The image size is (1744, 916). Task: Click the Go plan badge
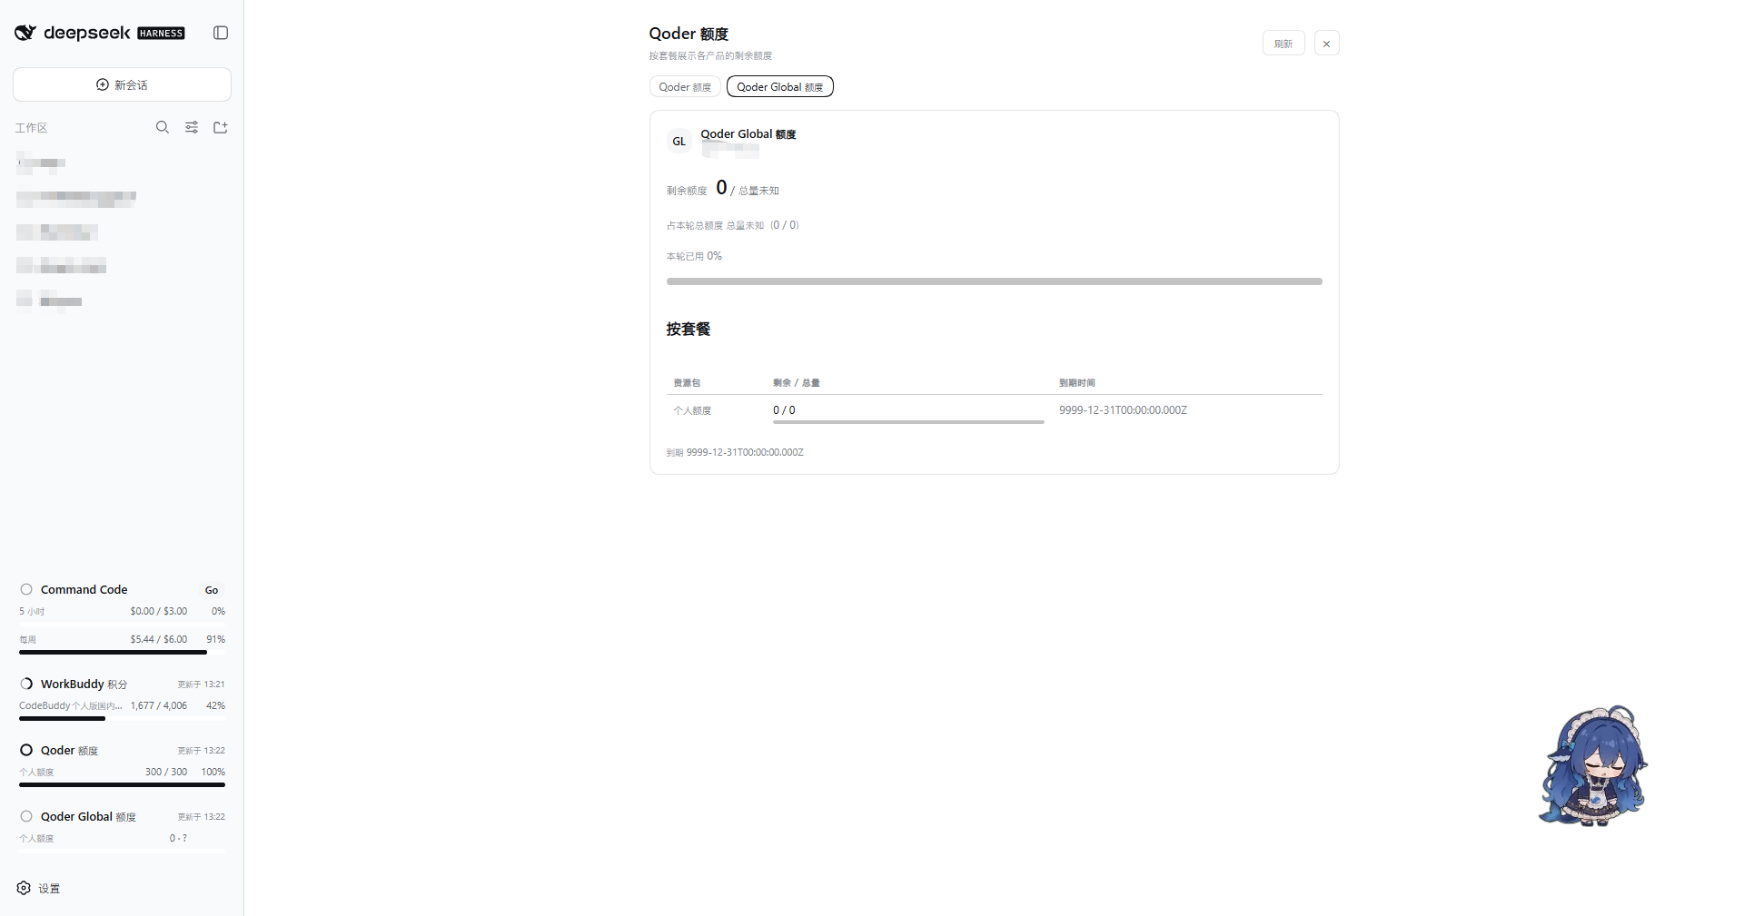tap(212, 590)
